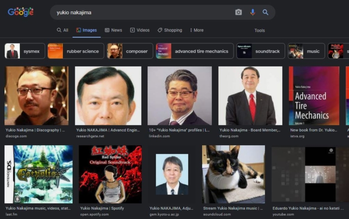
Task: Click the istva.org source text
Action: (297, 136)
